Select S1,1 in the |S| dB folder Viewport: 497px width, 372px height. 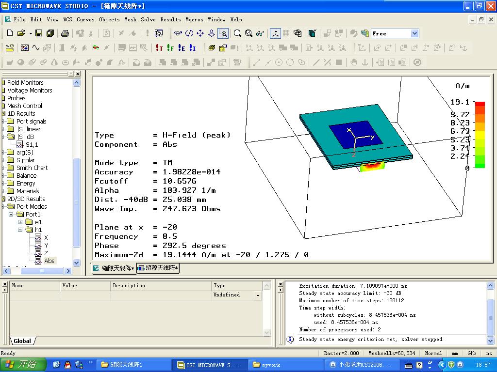pyautogui.click(x=32, y=144)
